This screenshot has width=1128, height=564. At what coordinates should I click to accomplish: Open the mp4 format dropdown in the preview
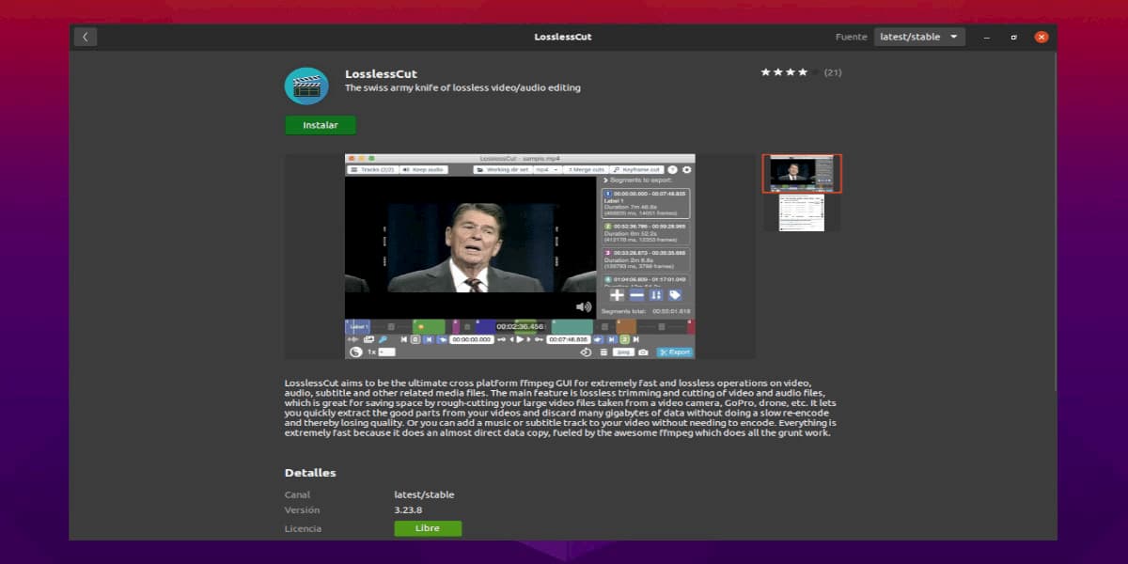546,170
